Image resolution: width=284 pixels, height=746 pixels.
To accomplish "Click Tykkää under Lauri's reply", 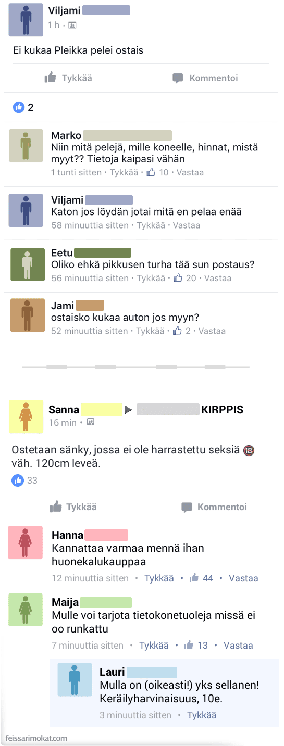I will 202,715.
